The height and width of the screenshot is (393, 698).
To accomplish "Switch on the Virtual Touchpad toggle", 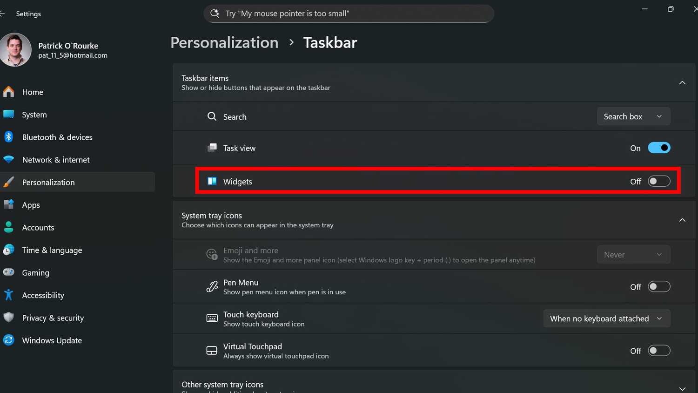I will pos(659,350).
